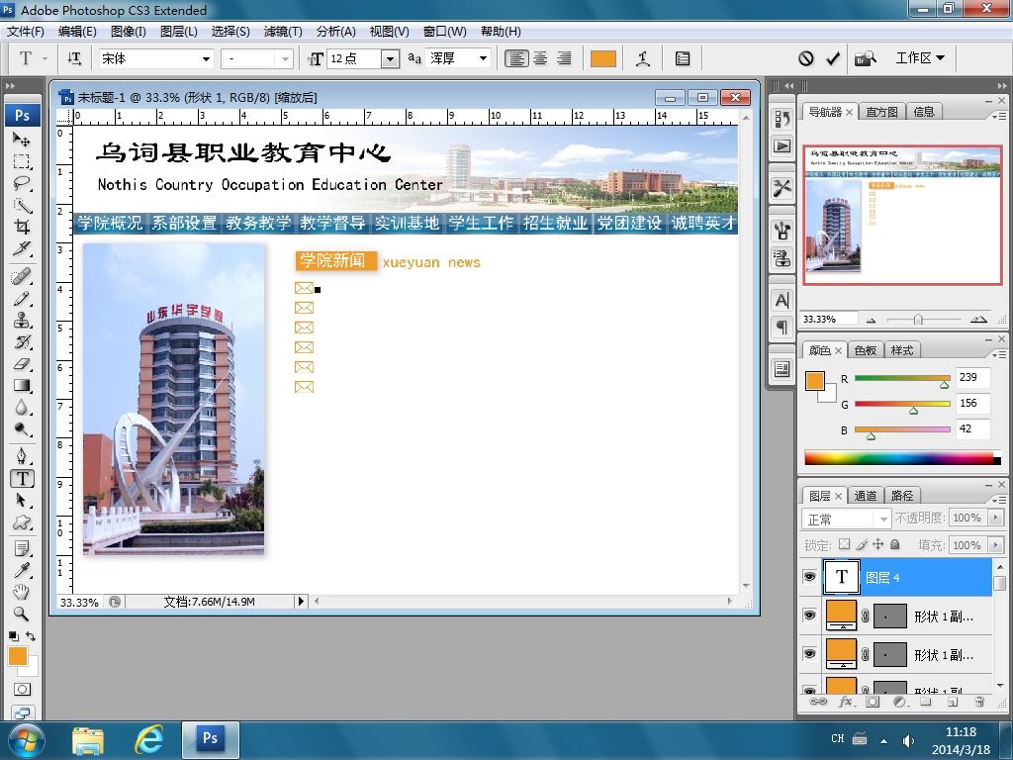The width and height of the screenshot is (1013, 760).
Task: Select the Crop tool in the toolbox
Action: (22, 227)
